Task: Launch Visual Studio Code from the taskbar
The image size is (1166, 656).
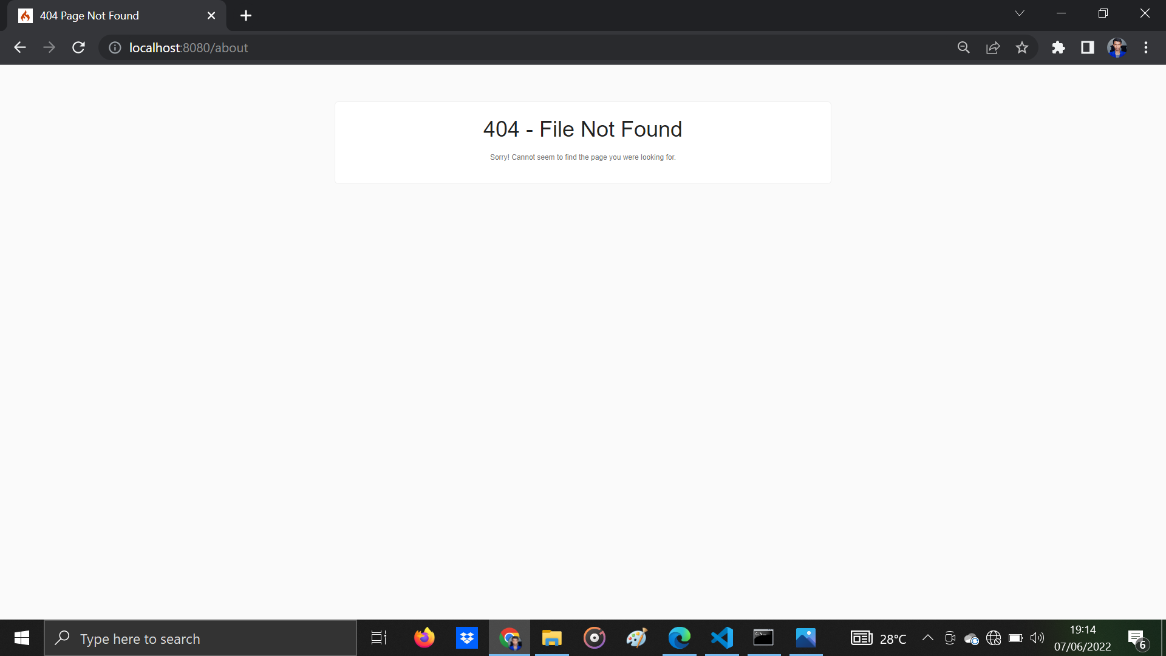Action: [x=721, y=638]
